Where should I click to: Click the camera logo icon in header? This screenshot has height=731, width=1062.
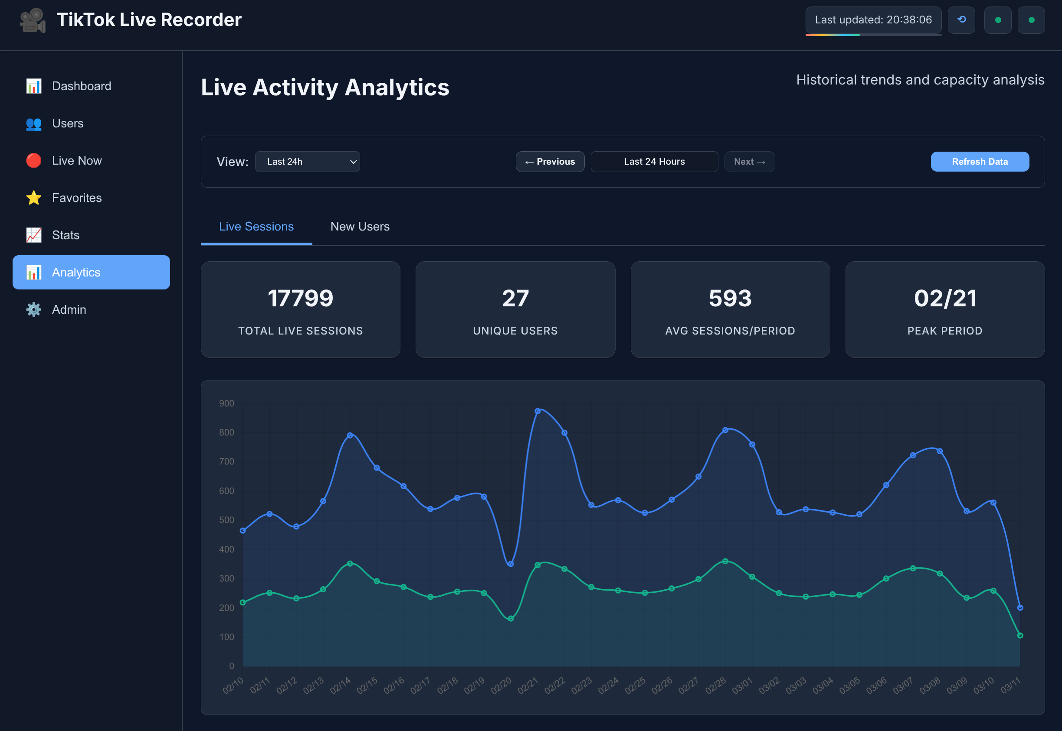pos(33,21)
